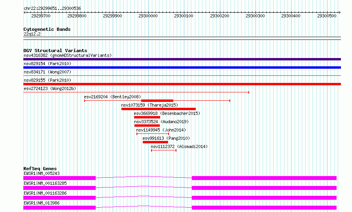
Task: Click the blue nsv829154 variant bar
Action: 182,68
